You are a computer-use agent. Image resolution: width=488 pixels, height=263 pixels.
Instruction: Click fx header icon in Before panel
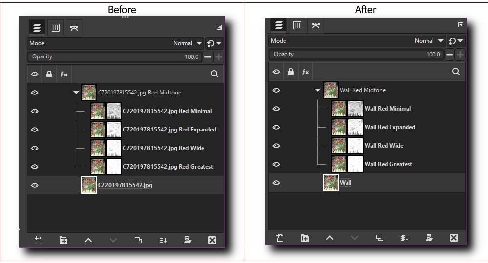pos(64,74)
